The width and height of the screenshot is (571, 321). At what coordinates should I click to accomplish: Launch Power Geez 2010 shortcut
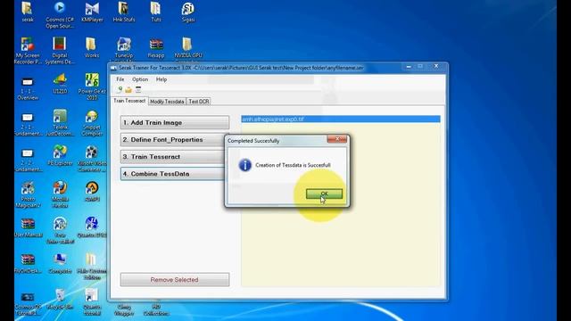[92, 86]
